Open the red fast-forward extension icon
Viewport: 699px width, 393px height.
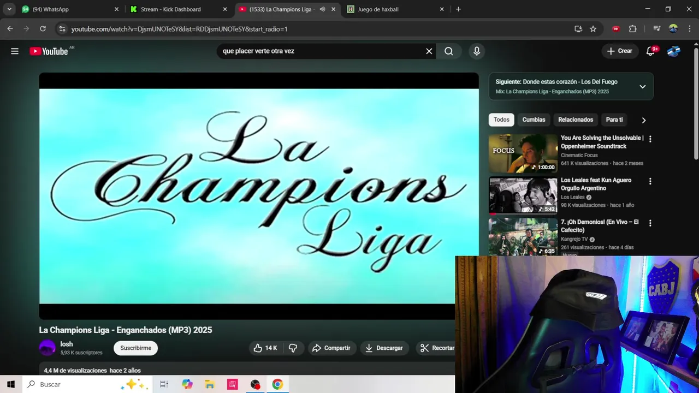click(616, 29)
